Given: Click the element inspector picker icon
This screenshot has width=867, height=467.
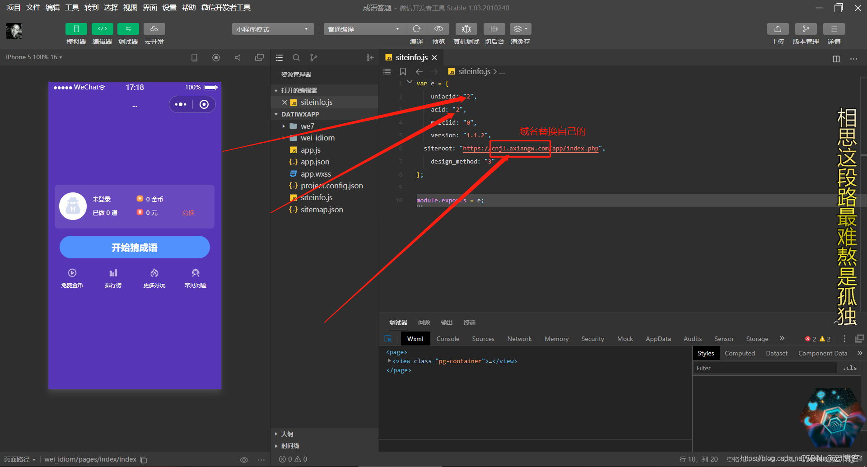Looking at the screenshot, I should pyautogui.click(x=388, y=339).
